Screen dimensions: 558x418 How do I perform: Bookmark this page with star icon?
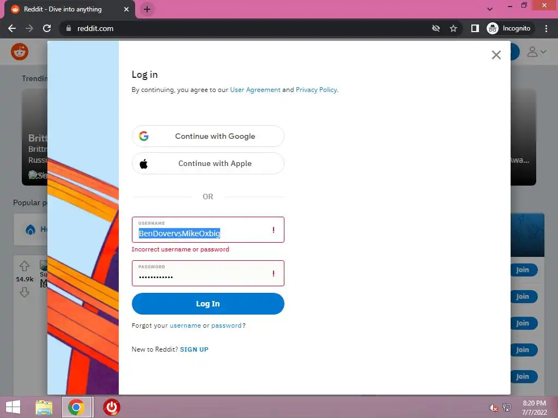click(x=453, y=28)
